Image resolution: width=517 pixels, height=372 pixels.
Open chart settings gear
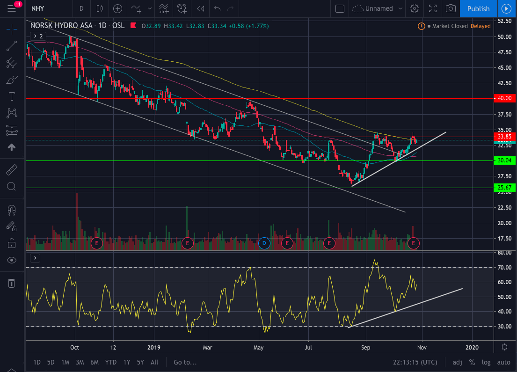(415, 8)
